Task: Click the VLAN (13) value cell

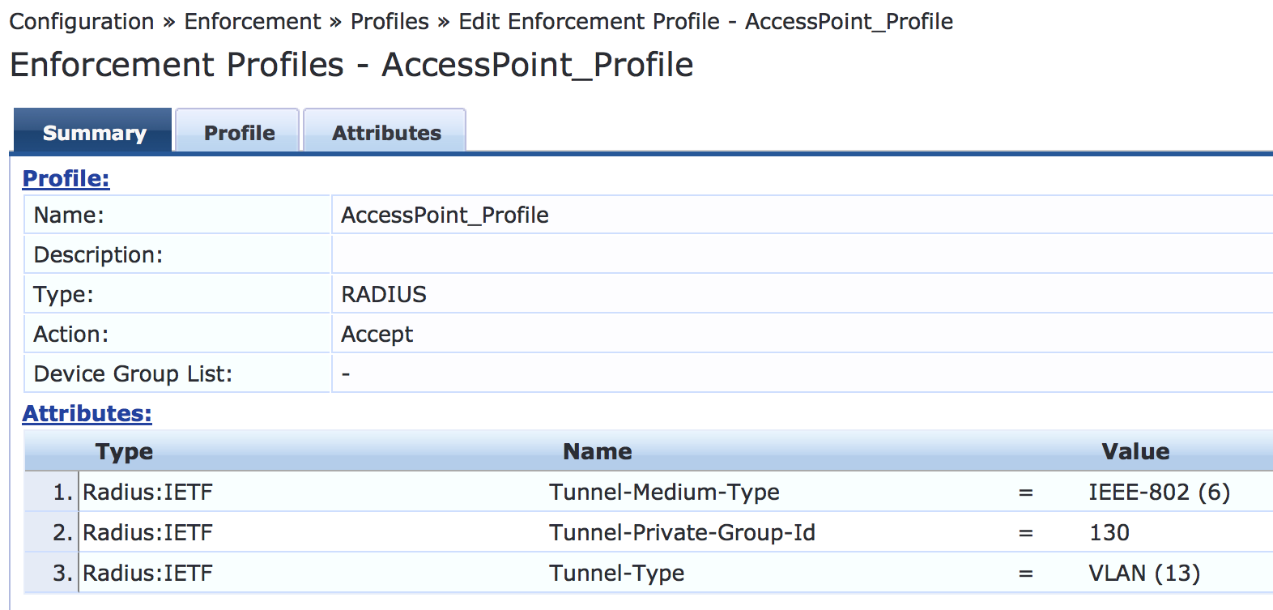Action: click(1144, 573)
